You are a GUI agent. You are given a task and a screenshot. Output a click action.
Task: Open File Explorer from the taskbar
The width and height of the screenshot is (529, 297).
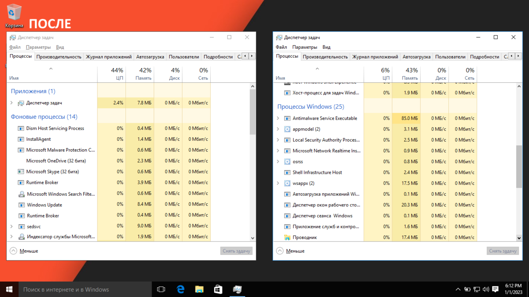(199, 289)
